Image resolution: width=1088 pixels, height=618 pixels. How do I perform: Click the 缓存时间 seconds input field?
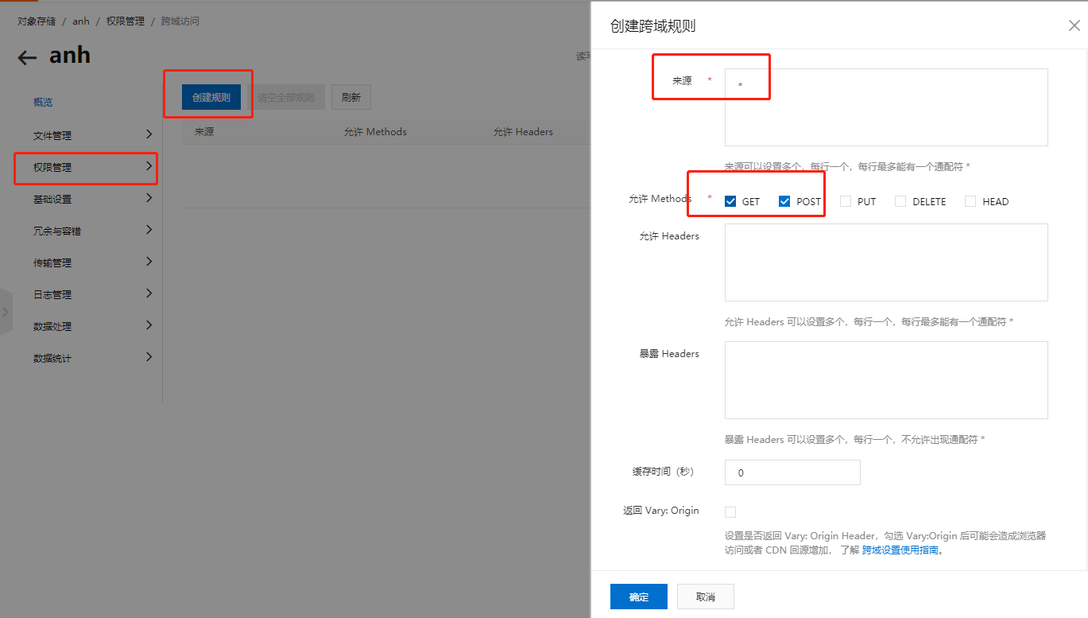coord(792,472)
